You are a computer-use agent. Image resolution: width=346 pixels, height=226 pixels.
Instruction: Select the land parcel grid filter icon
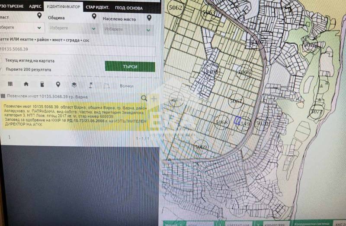[10, 84]
